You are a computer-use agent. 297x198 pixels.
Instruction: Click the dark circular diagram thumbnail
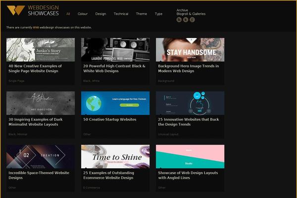coord(190,103)
